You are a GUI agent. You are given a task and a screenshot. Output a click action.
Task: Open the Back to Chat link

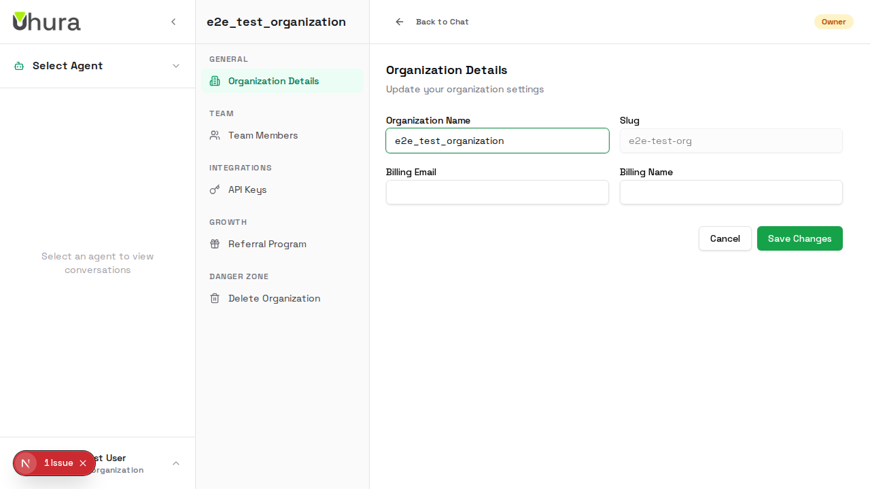click(442, 22)
